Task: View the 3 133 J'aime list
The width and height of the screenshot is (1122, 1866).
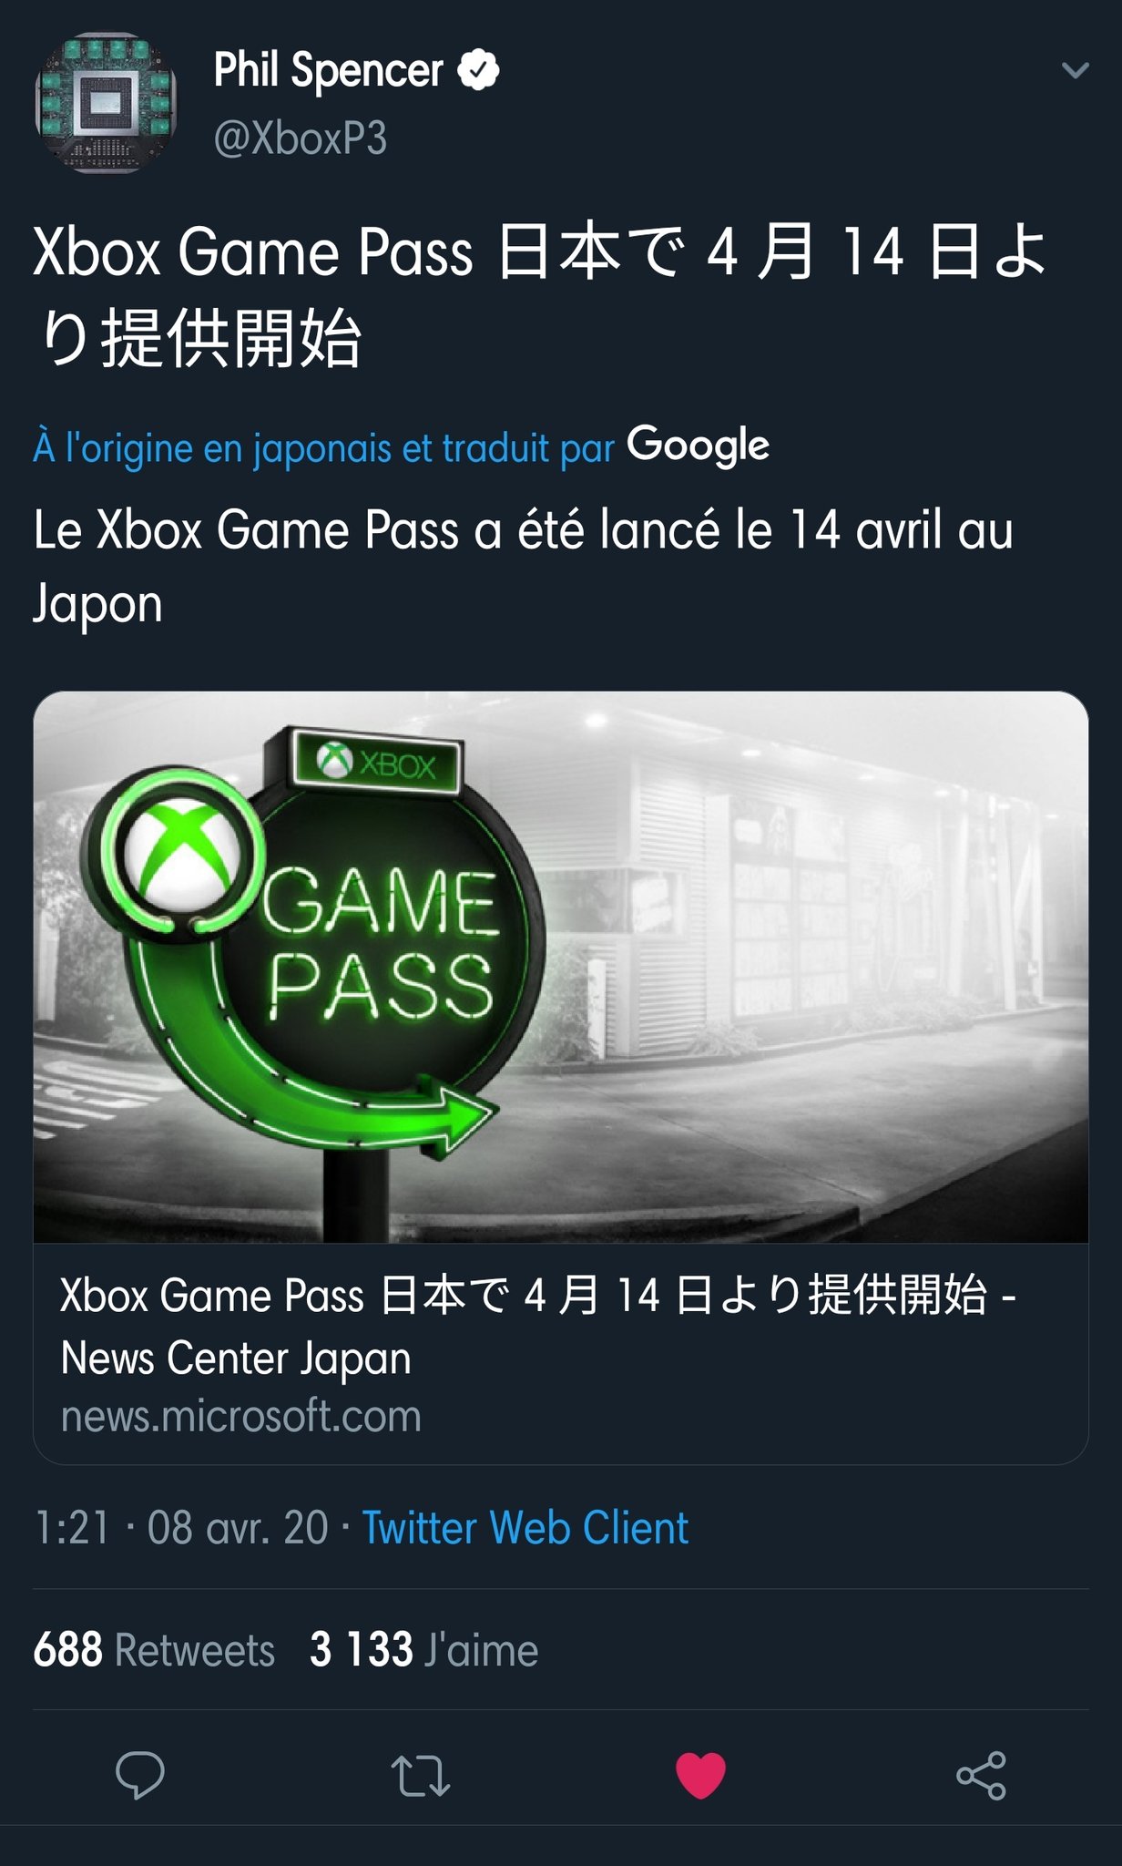Action: pyautogui.click(x=423, y=1650)
